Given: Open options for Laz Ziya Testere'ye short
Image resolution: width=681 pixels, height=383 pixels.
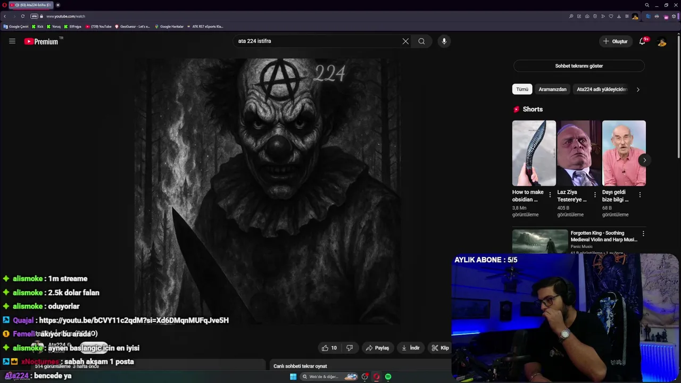Looking at the screenshot, I should pyautogui.click(x=595, y=195).
